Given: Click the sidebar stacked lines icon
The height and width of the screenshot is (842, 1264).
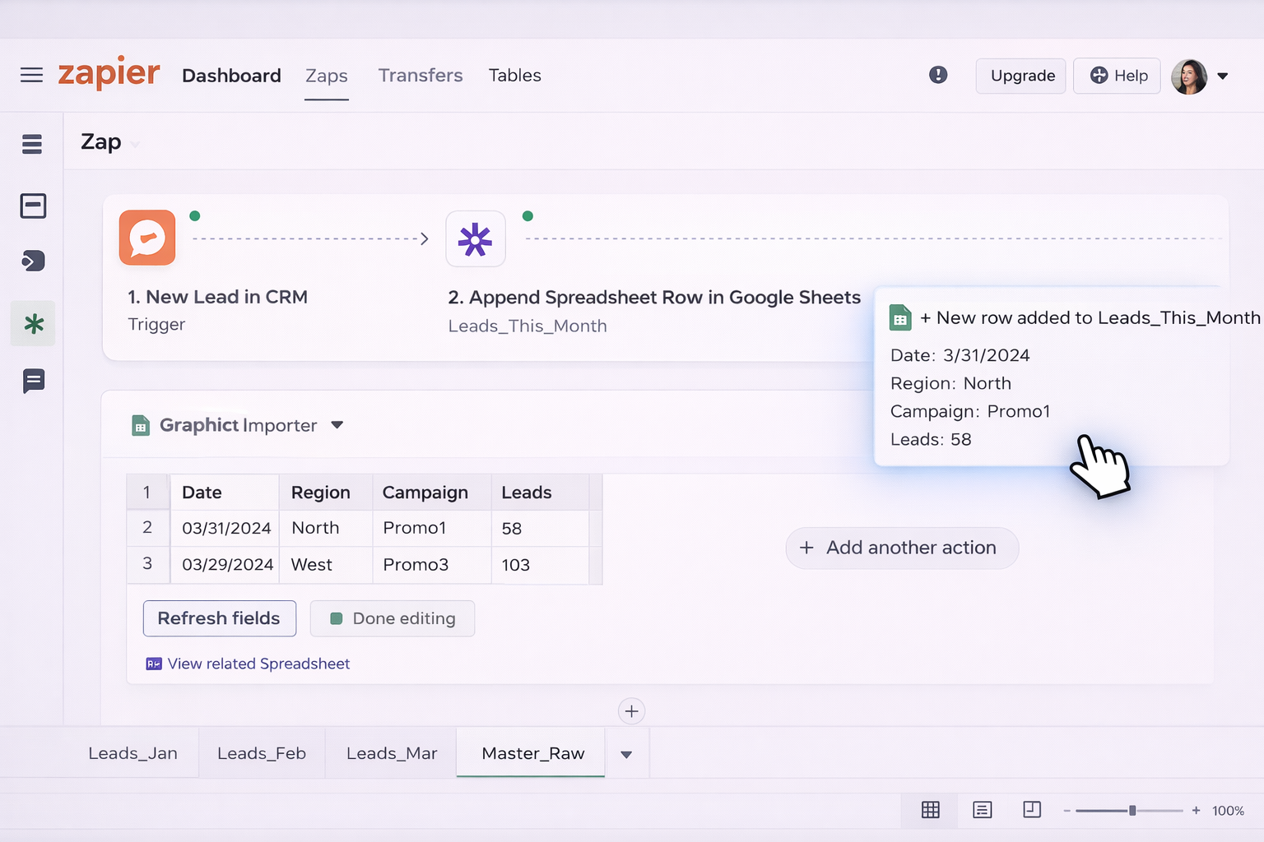Looking at the screenshot, I should 32,144.
